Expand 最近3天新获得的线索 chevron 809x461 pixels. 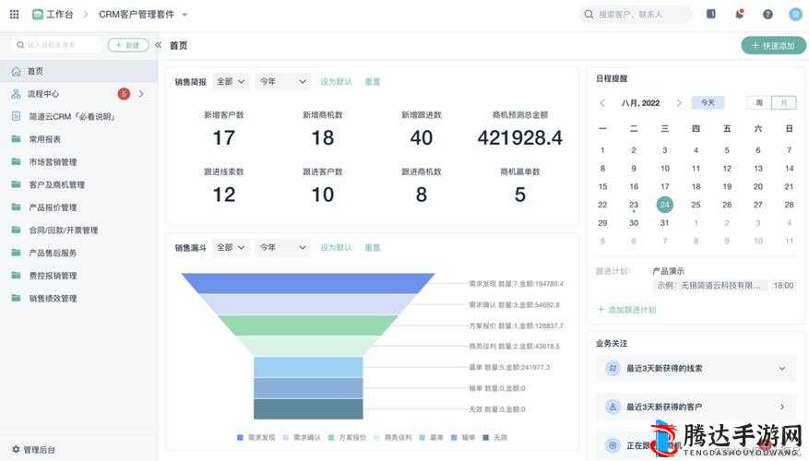[x=782, y=368]
